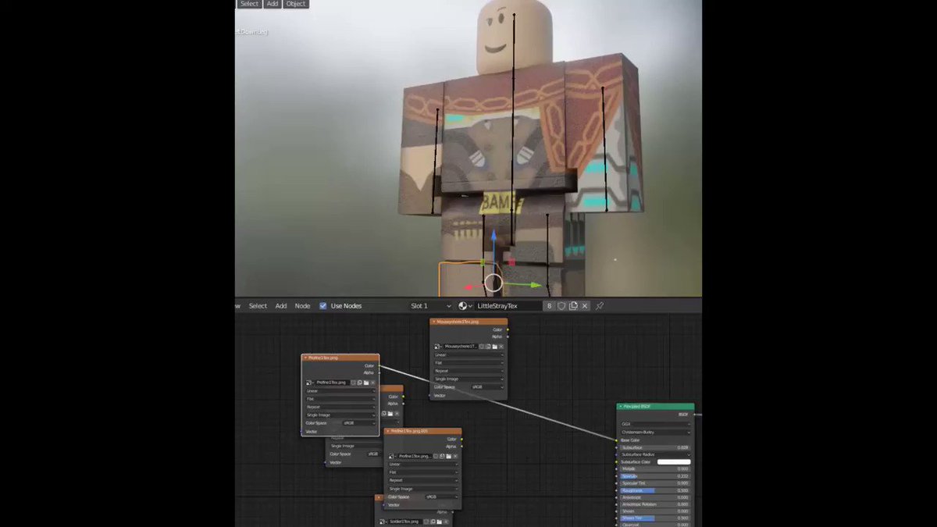Browse image icon in Soldier1Tex.png node
This screenshot has height=527, width=937.
tap(382, 522)
